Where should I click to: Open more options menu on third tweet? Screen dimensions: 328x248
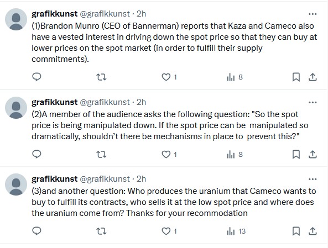[313, 179]
